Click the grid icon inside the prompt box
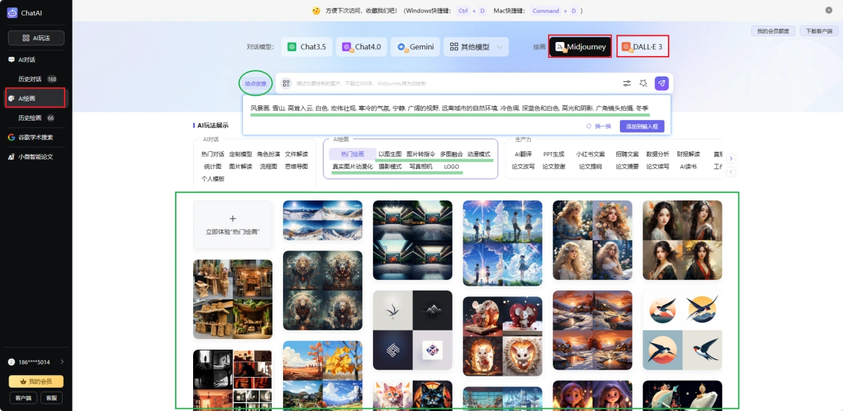 point(286,83)
